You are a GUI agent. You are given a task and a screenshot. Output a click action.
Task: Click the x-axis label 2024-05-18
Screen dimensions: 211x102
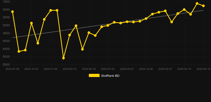(x=89, y=69)
